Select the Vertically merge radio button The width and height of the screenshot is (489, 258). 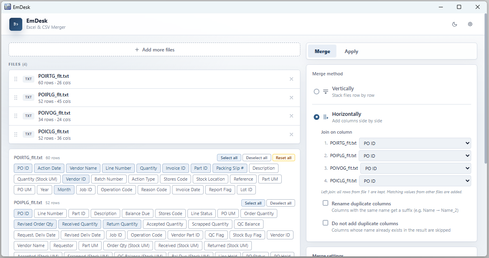[x=317, y=92]
